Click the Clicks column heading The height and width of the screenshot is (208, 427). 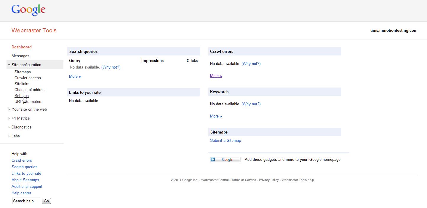[x=192, y=61]
